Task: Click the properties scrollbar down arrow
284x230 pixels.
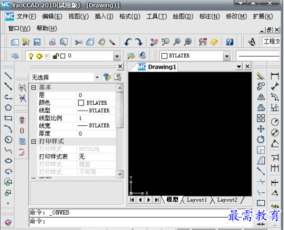Action: click(120, 174)
